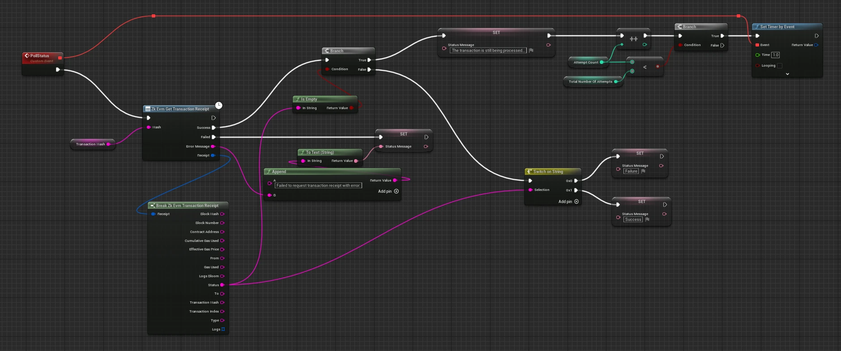841x351 pixels.
Task: Click the Append node's A text field
Action: 318,186
